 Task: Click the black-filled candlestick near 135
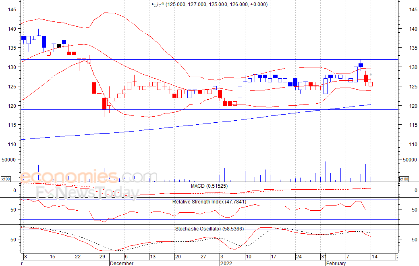pos(59,46)
